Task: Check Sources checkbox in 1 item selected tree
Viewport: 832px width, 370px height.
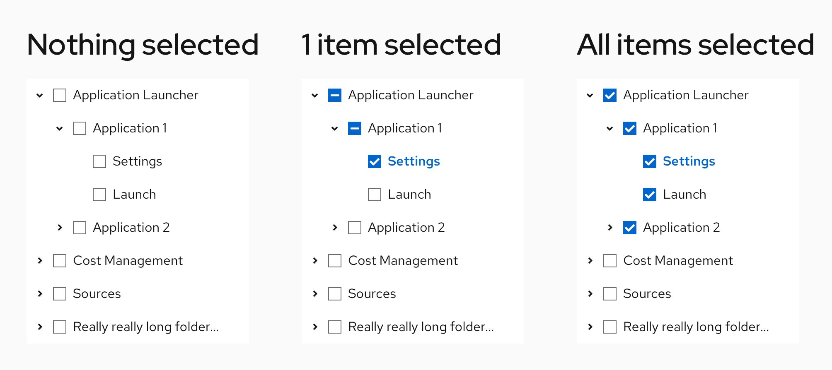Action: tap(335, 294)
